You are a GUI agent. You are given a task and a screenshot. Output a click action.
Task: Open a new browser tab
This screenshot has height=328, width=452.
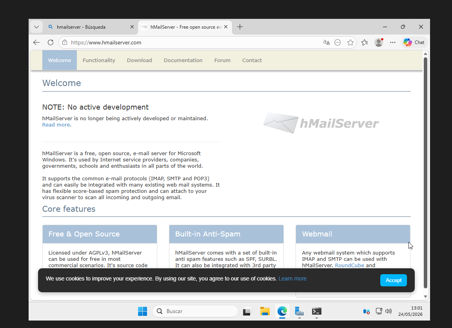click(240, 27)
